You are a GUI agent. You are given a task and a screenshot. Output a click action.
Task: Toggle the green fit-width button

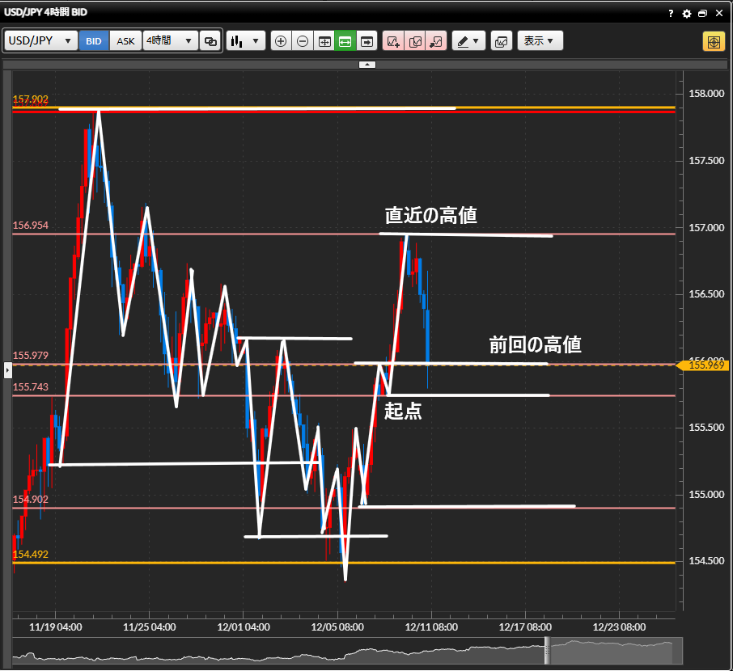tap(345, 41)
